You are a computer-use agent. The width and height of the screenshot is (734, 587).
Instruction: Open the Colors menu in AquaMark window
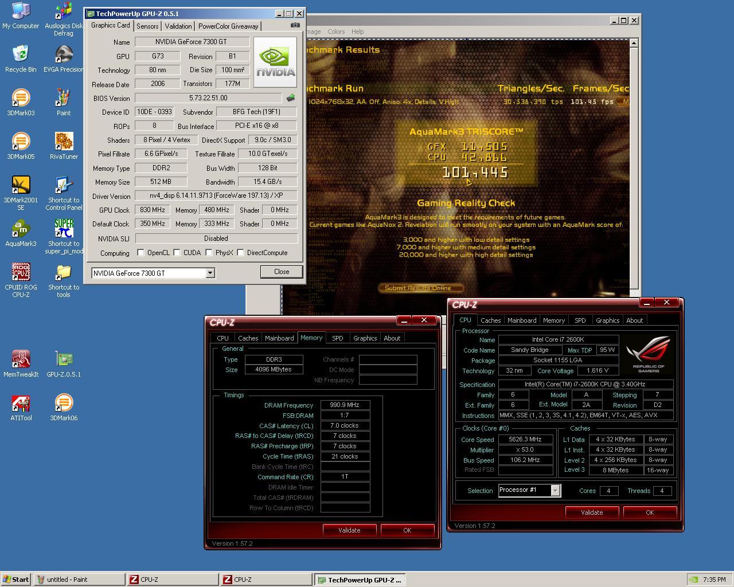click(336, 32)
